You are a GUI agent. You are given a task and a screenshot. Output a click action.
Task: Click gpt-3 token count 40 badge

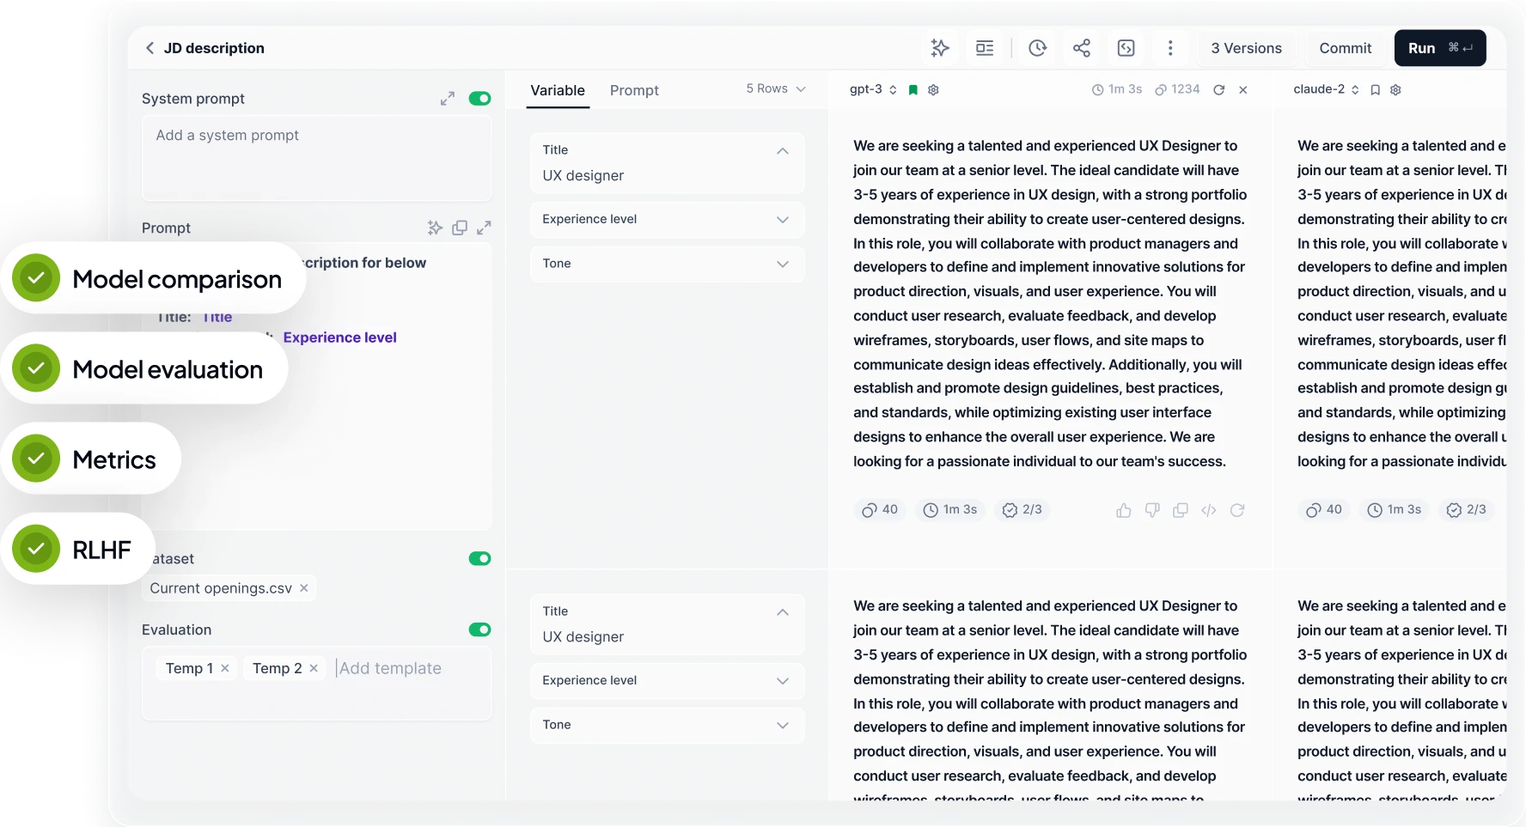[x=880, y=510]
